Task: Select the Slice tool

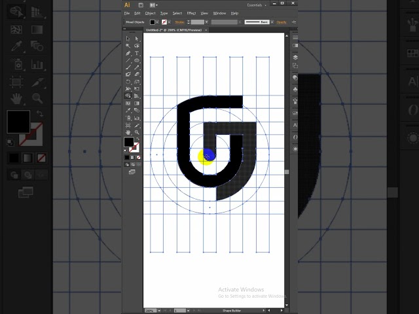Action: tap(137, 125)
